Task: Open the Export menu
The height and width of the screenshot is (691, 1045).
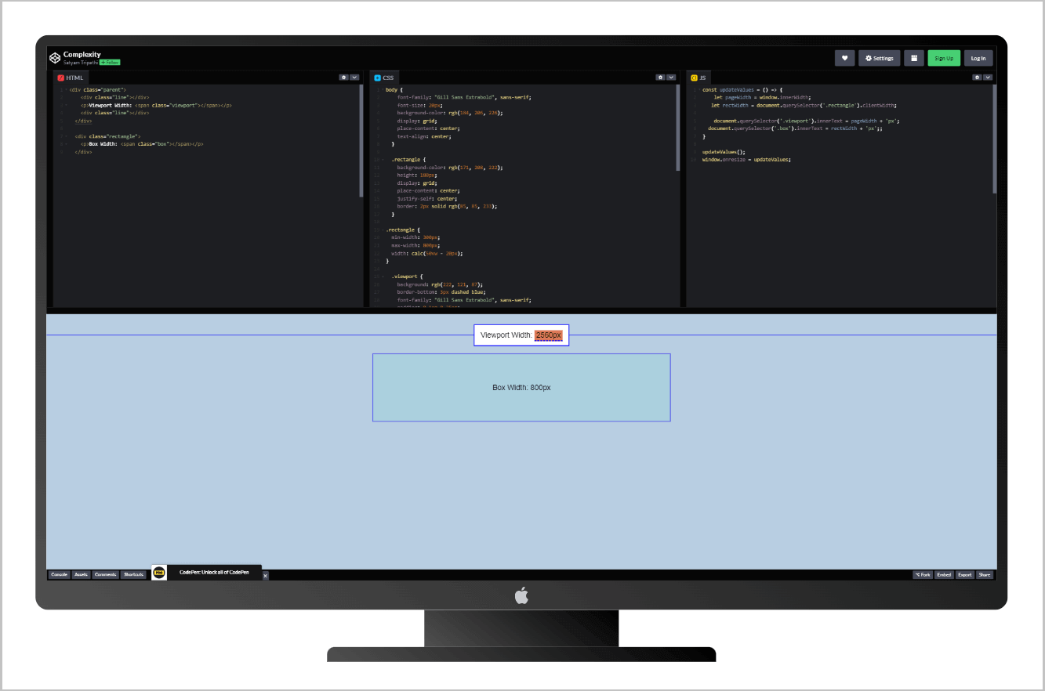Action: 964,574
